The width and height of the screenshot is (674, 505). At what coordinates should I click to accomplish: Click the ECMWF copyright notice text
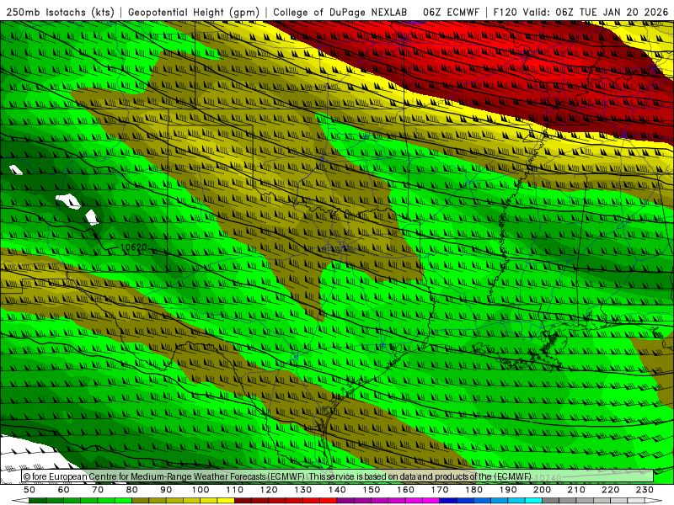(277, 476)
